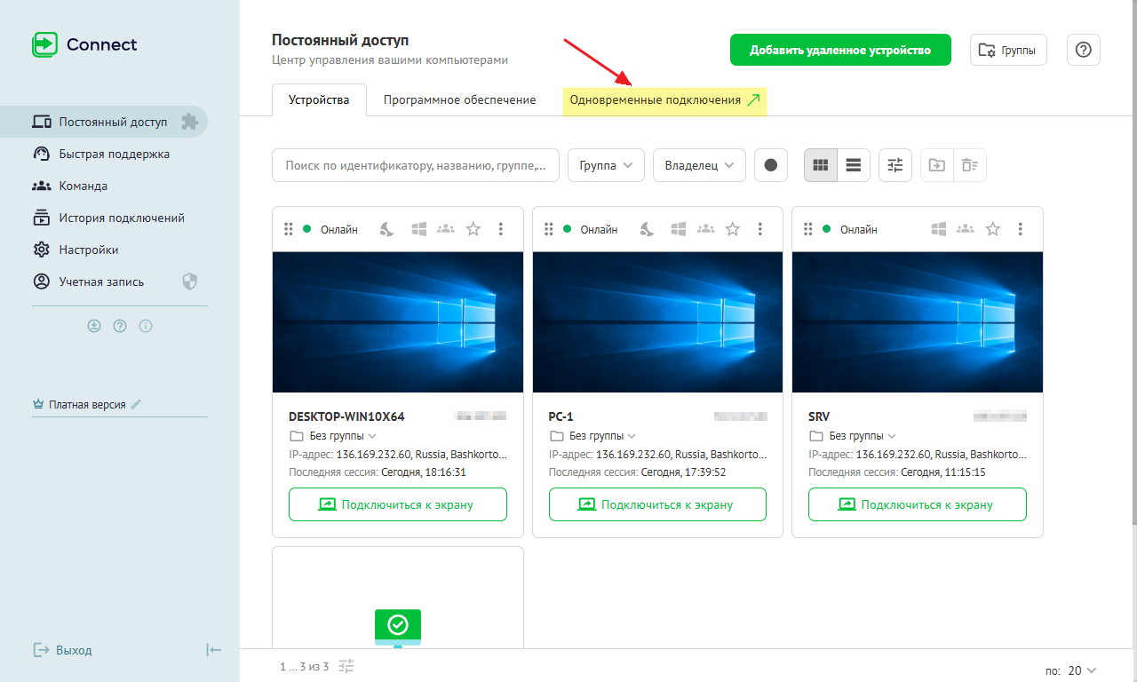Open История подключений in the sidebar
The height and width of the screenshot is (682, 1137).
122,218
